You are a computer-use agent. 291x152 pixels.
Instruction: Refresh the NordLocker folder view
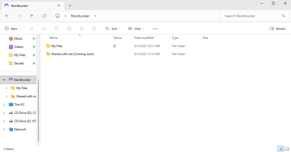coord(44,16)
